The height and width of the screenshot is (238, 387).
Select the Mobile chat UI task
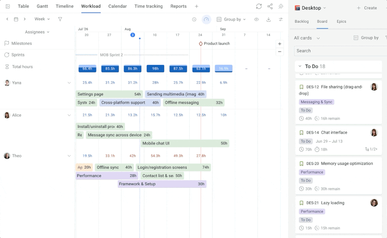(x=185, y=143)
